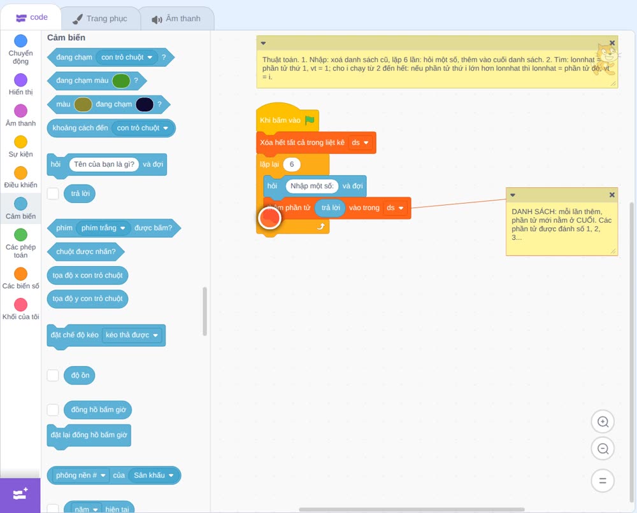Screen dimensions: 637x513
Task: Zoom out the workspace
Action: pyautogui.click(x=603, y=449)
